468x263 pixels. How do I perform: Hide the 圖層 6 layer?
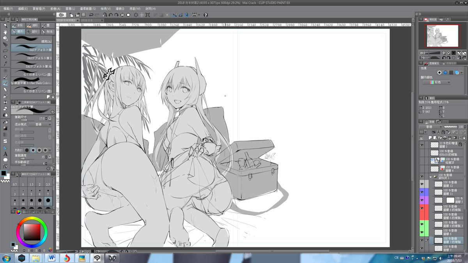(422, 233)
